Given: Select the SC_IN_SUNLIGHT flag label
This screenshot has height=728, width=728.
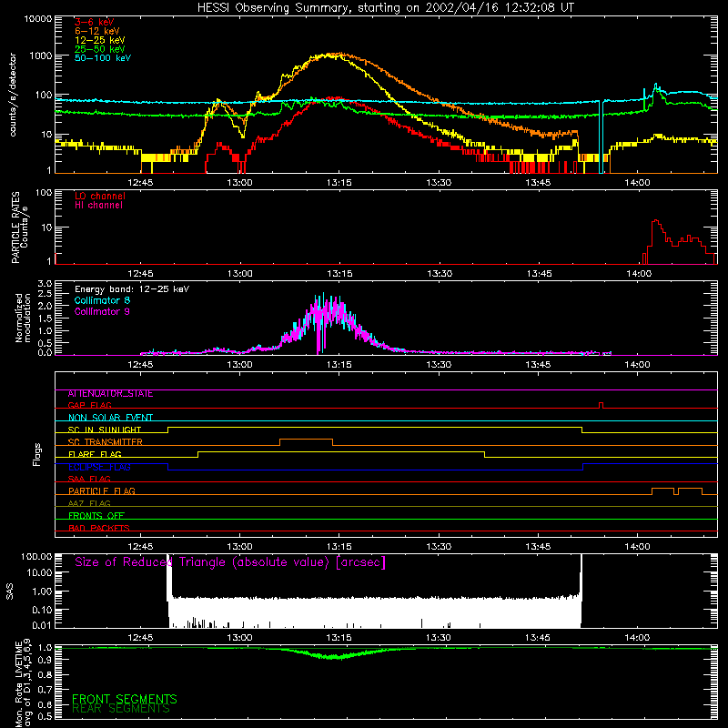Looking at the screenshot, I should point(105,430).
